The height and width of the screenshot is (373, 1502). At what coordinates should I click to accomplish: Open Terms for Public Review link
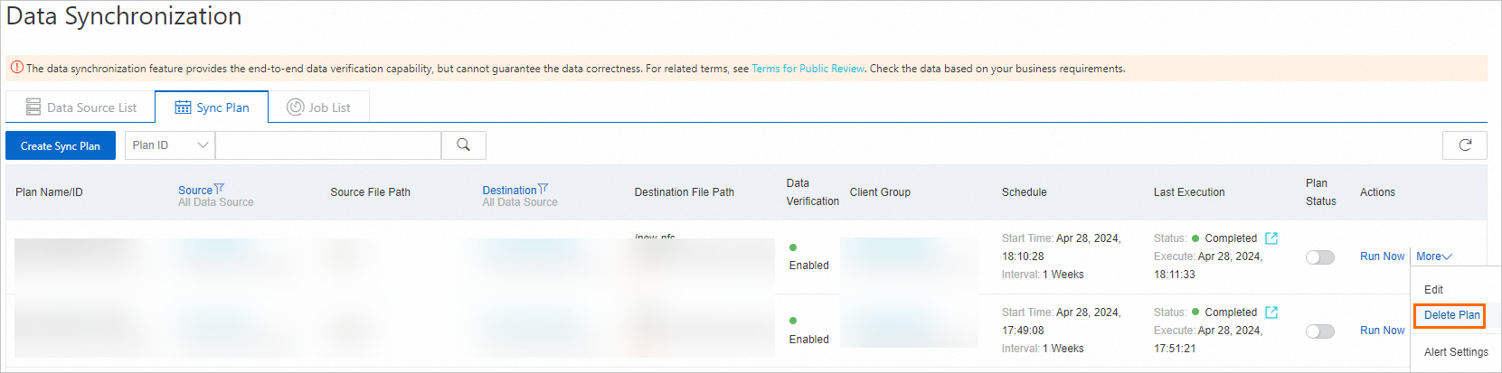pos(808,69)
